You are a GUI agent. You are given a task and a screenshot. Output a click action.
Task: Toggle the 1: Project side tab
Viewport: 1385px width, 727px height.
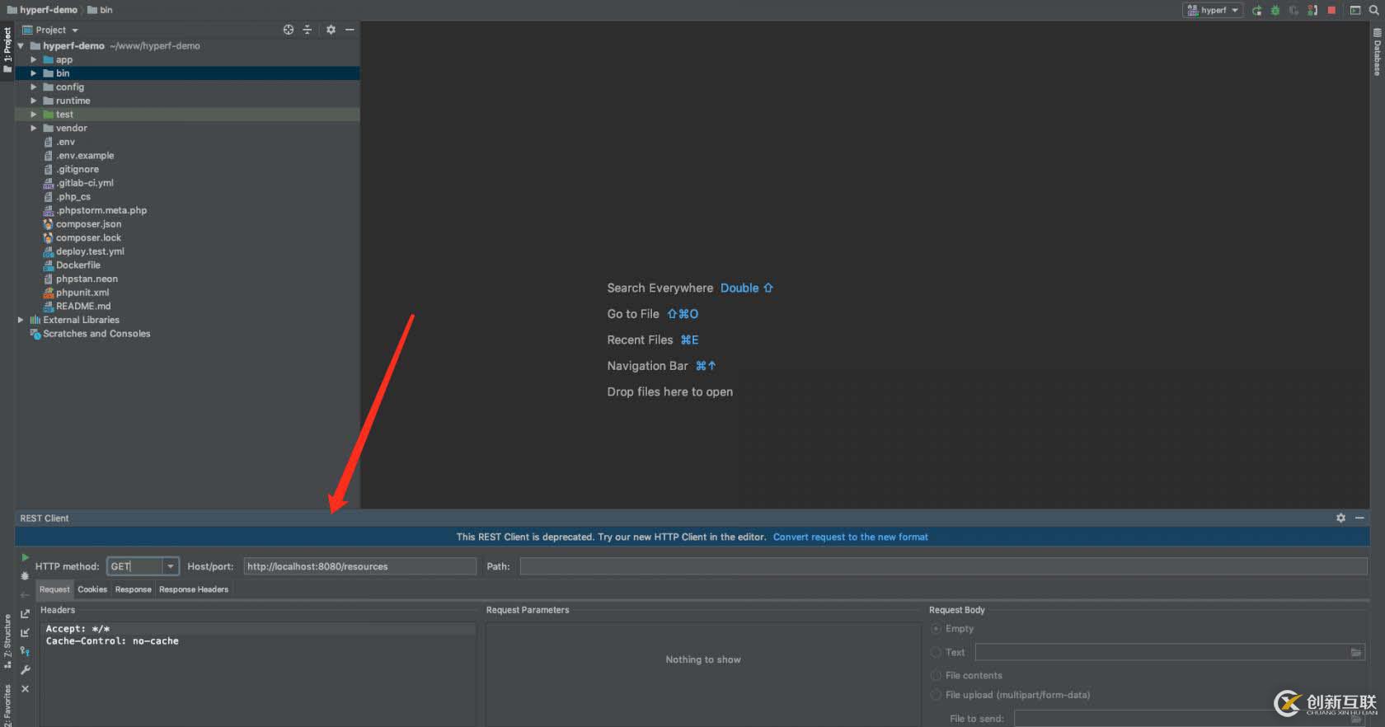[x=7, y=49]
